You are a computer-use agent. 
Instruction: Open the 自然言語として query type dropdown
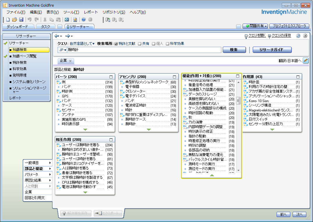pyautogui.click(x=82, y=43)
